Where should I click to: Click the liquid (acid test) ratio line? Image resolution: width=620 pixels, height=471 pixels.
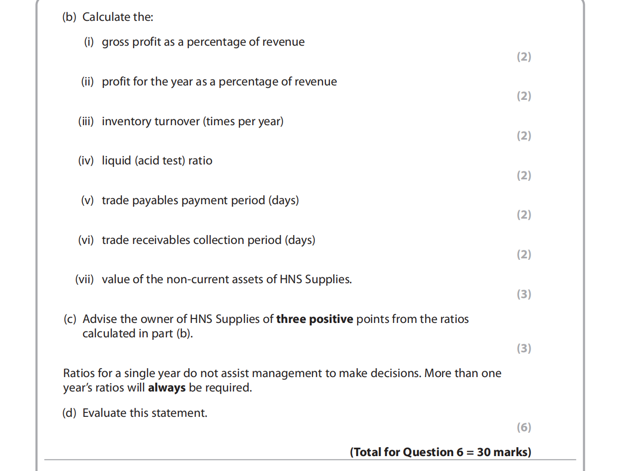[156, 160]
